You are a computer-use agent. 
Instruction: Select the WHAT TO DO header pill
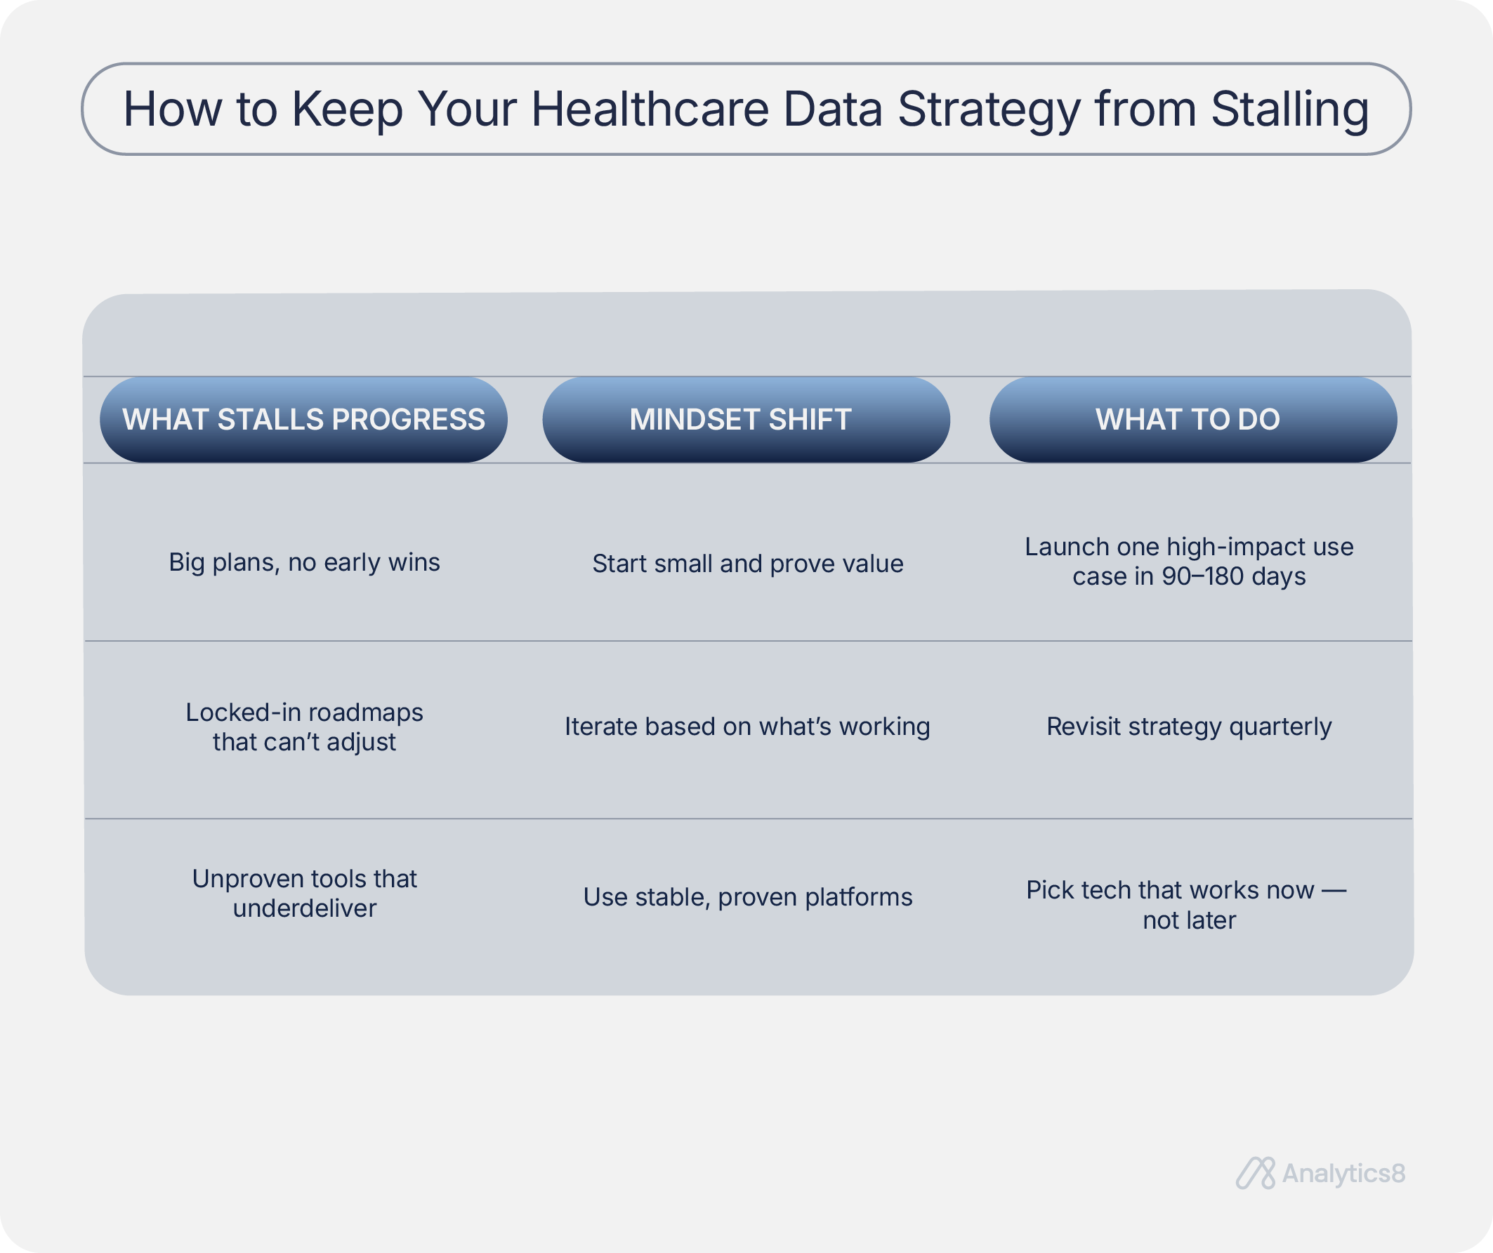point(1193,419)
